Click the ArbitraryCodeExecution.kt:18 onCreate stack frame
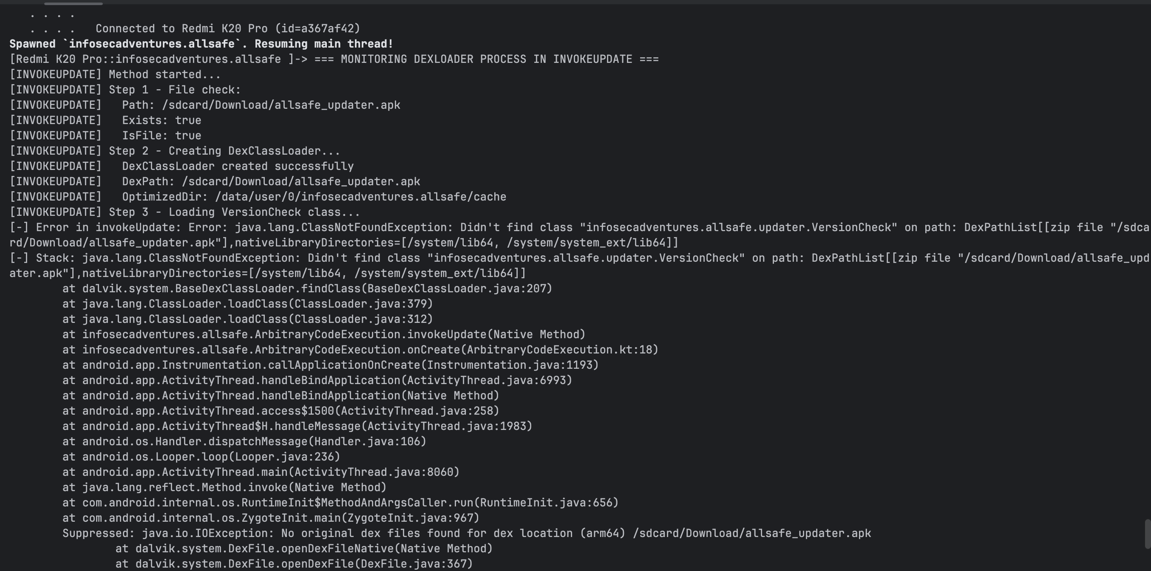The width and height of the screenshot is (1151, 571). [x=360, y=350]
